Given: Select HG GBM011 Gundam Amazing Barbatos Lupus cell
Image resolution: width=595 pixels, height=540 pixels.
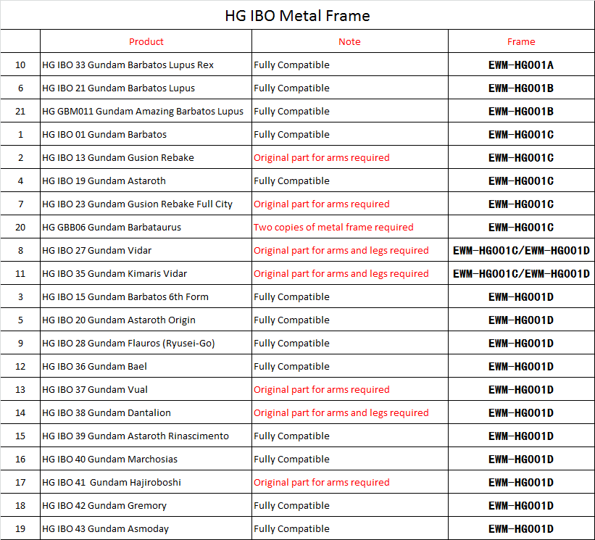Looking at the screenshot, I should coord(143,112).
